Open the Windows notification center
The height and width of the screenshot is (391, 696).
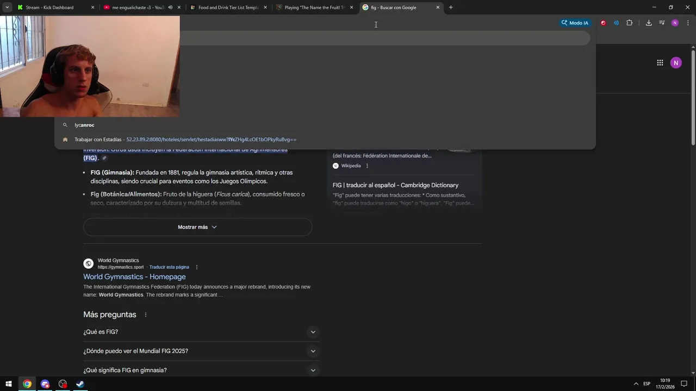(x=684, y=384)
